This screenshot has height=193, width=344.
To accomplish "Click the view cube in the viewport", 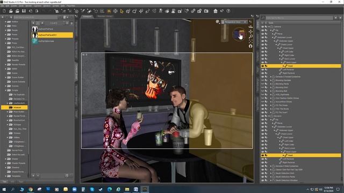I will (239, 34).
